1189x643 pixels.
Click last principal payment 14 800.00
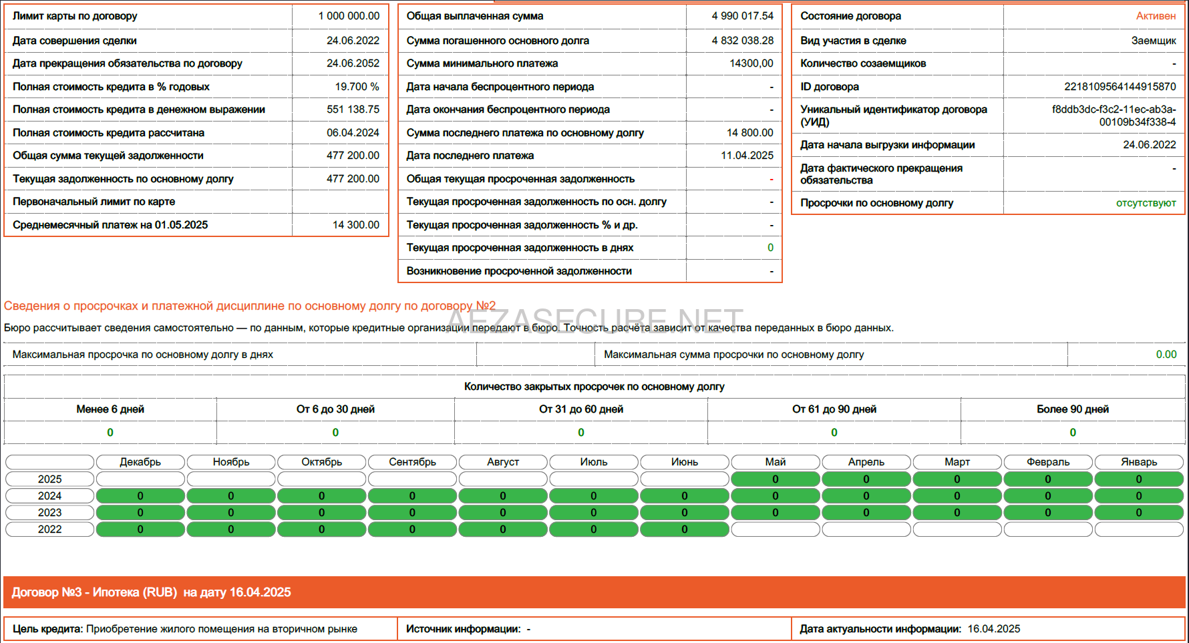749,133
